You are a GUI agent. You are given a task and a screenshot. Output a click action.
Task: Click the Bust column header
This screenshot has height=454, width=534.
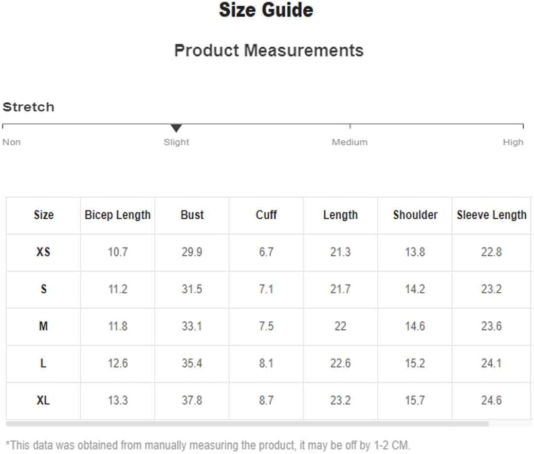coord(192,215)
